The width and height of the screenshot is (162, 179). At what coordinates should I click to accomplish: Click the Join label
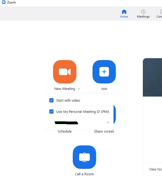tap(104, 89)
